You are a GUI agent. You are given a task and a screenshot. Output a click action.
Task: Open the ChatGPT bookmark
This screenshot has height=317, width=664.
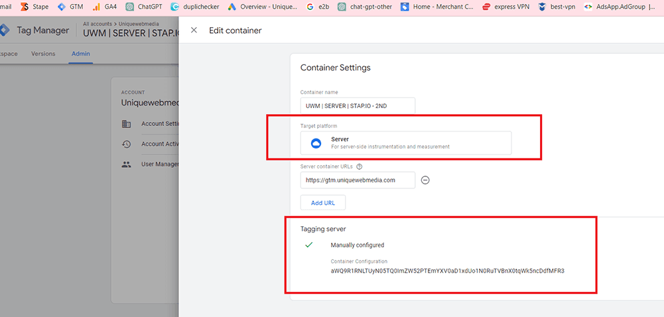[x=145, y=7]
